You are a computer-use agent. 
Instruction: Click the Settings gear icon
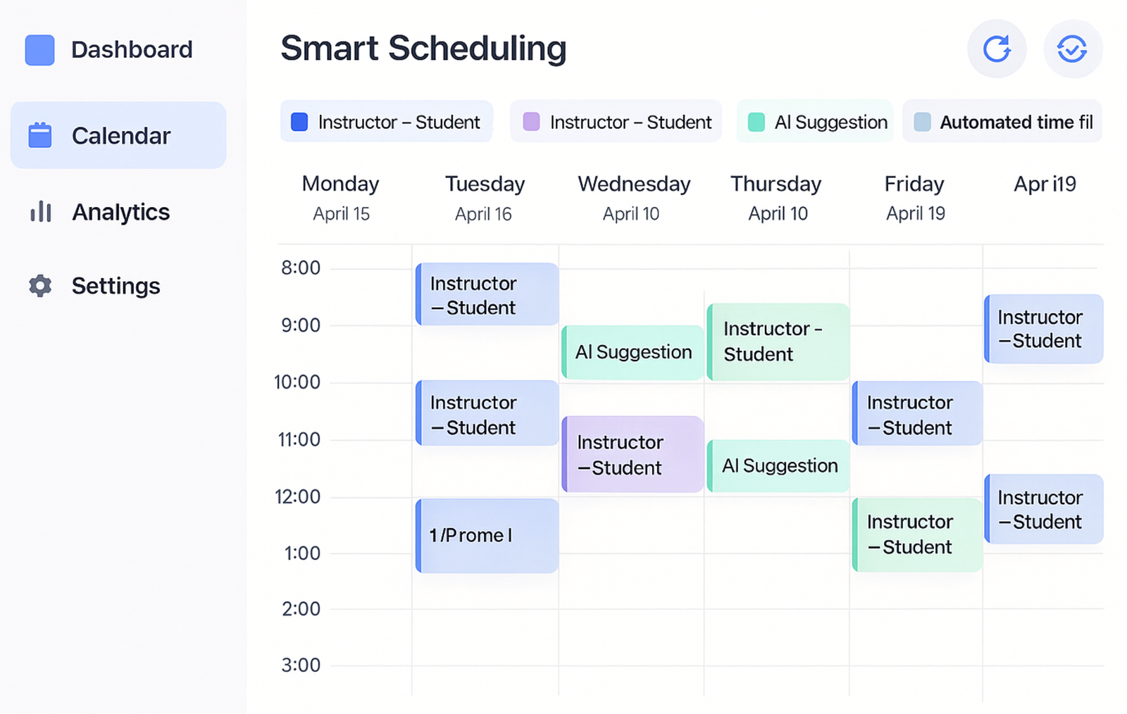tap(40, 285)
